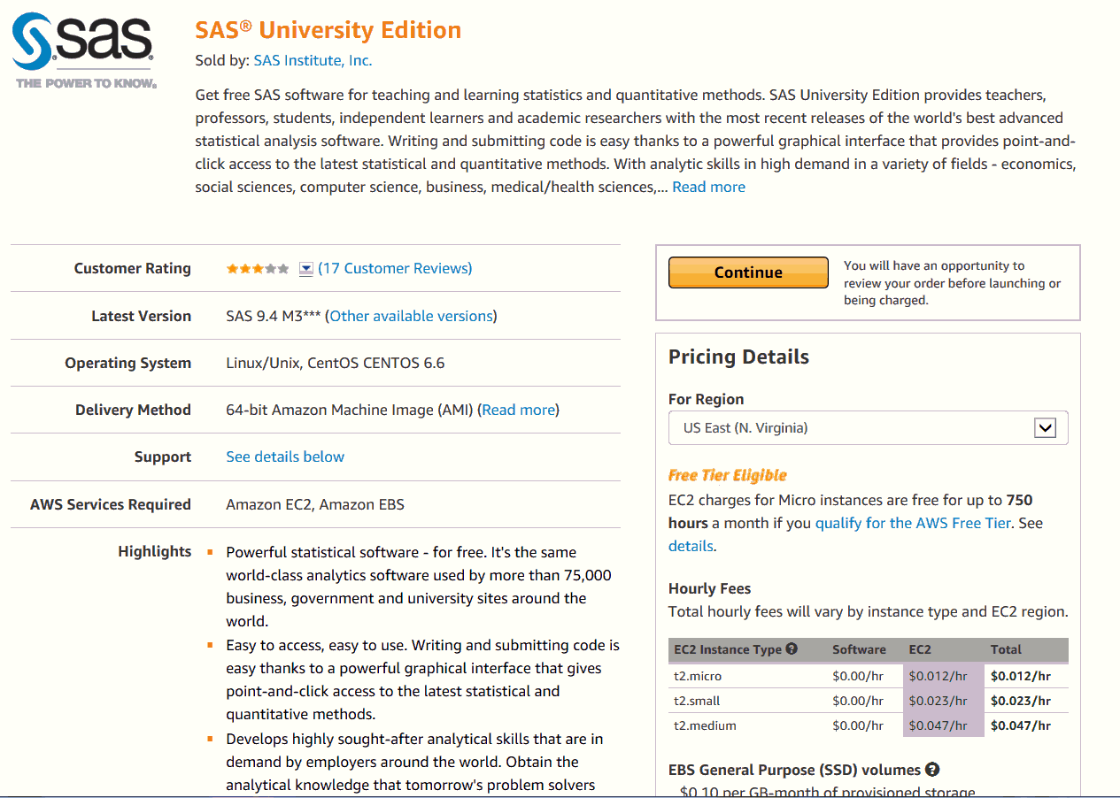Open the SAS Institute, Inc. seller link

313,60
